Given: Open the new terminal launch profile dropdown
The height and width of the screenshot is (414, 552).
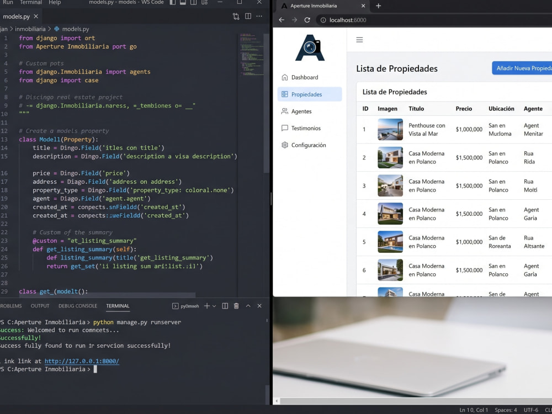Looking at the screenshot, I should click(x=214, y=306).
